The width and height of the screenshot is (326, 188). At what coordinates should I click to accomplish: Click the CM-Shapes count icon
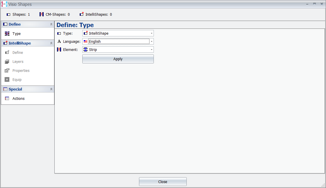[42, 14]
